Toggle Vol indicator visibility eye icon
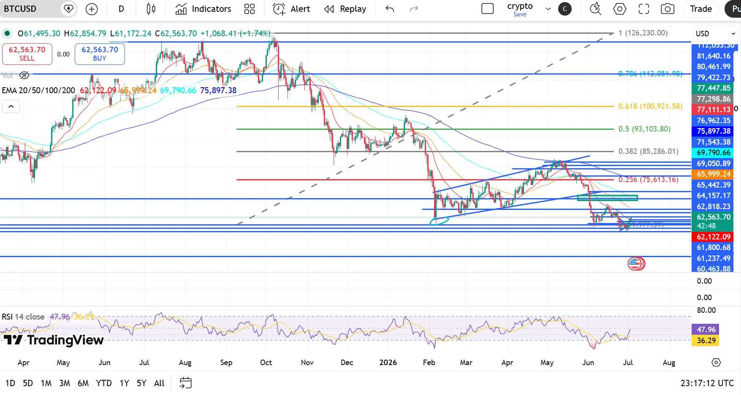Viewport: 741px width, 395px height. click(x=24, y=75)
